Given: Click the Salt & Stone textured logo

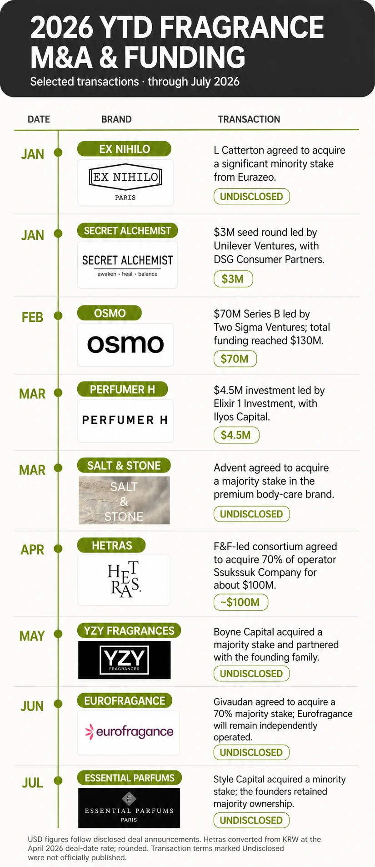Looking at the screenshot, I should pos(124,500).
